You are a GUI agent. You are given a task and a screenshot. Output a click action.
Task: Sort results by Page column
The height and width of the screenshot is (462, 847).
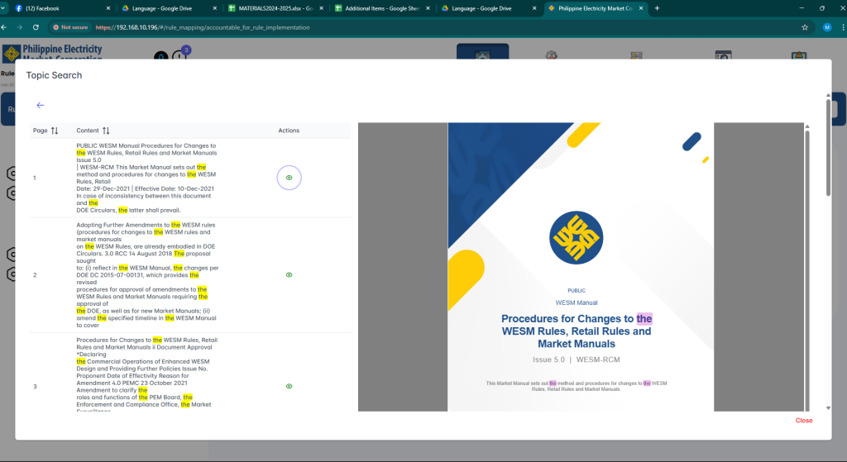click(x=55, y=131)
